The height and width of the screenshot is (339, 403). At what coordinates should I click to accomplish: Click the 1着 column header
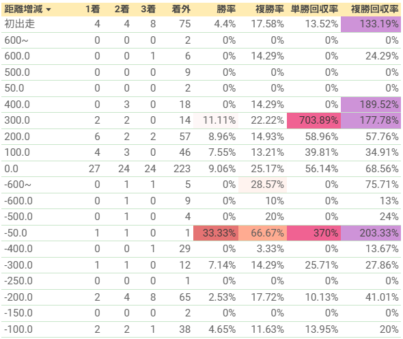tap(92, 10)
